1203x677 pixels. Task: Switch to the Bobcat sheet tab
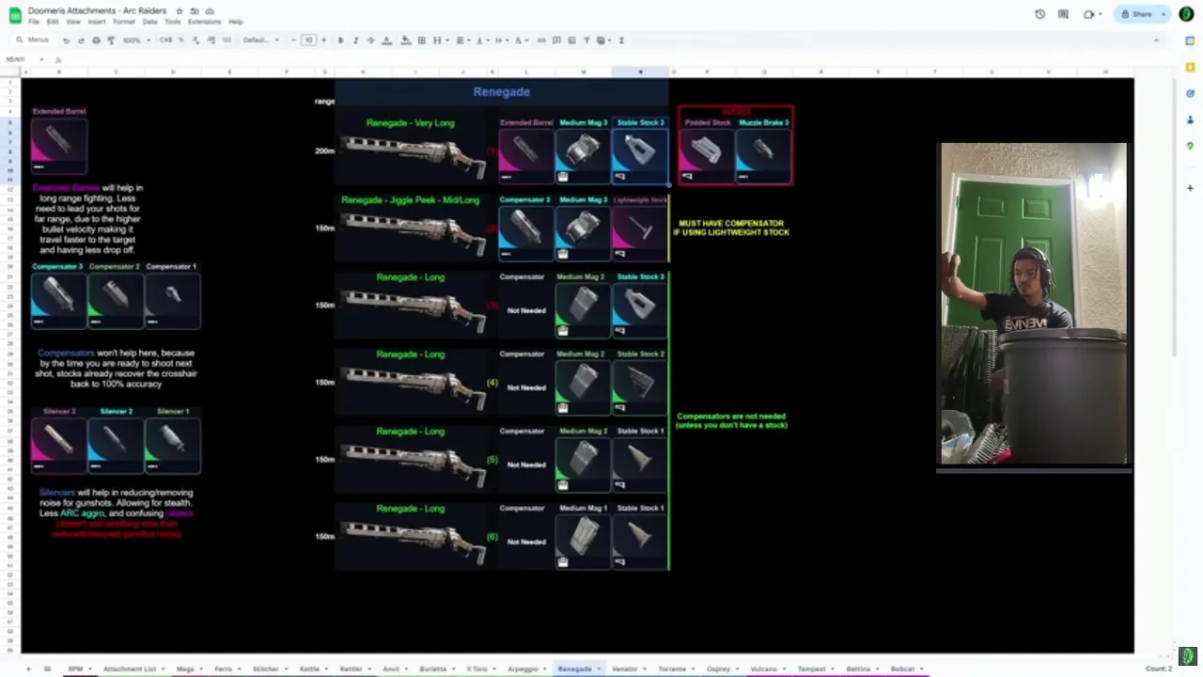tap(907, 669)
